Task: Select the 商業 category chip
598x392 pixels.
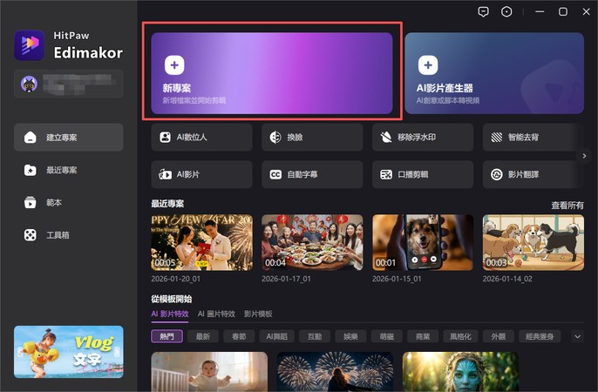Action: [423, 336]
